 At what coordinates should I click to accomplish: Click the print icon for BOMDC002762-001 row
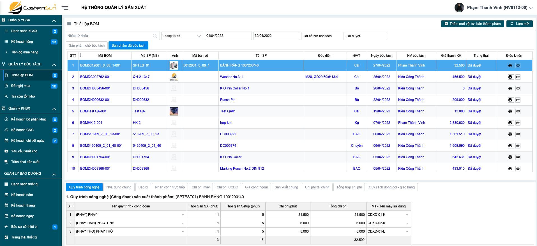(510, 77)
